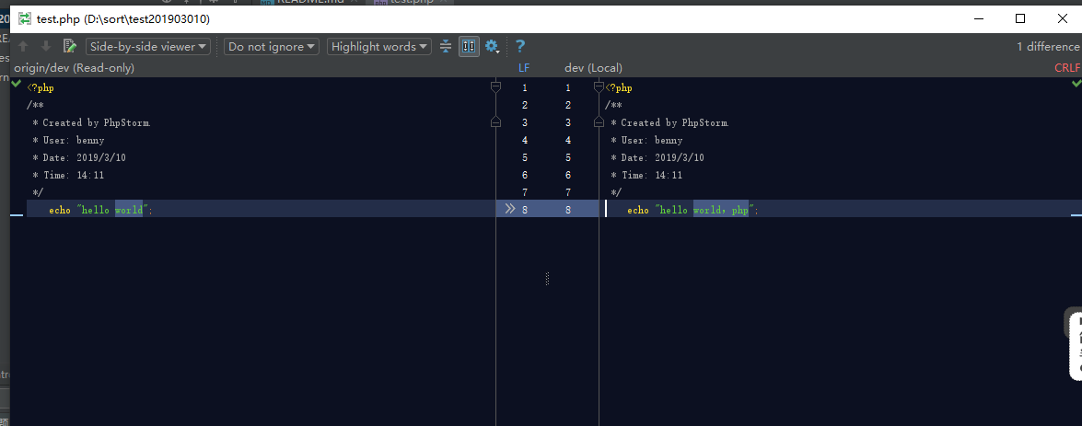Open the Side-by-side viewer dropdown
This screenshot has height=426, width=1082.
pos(148,47)
